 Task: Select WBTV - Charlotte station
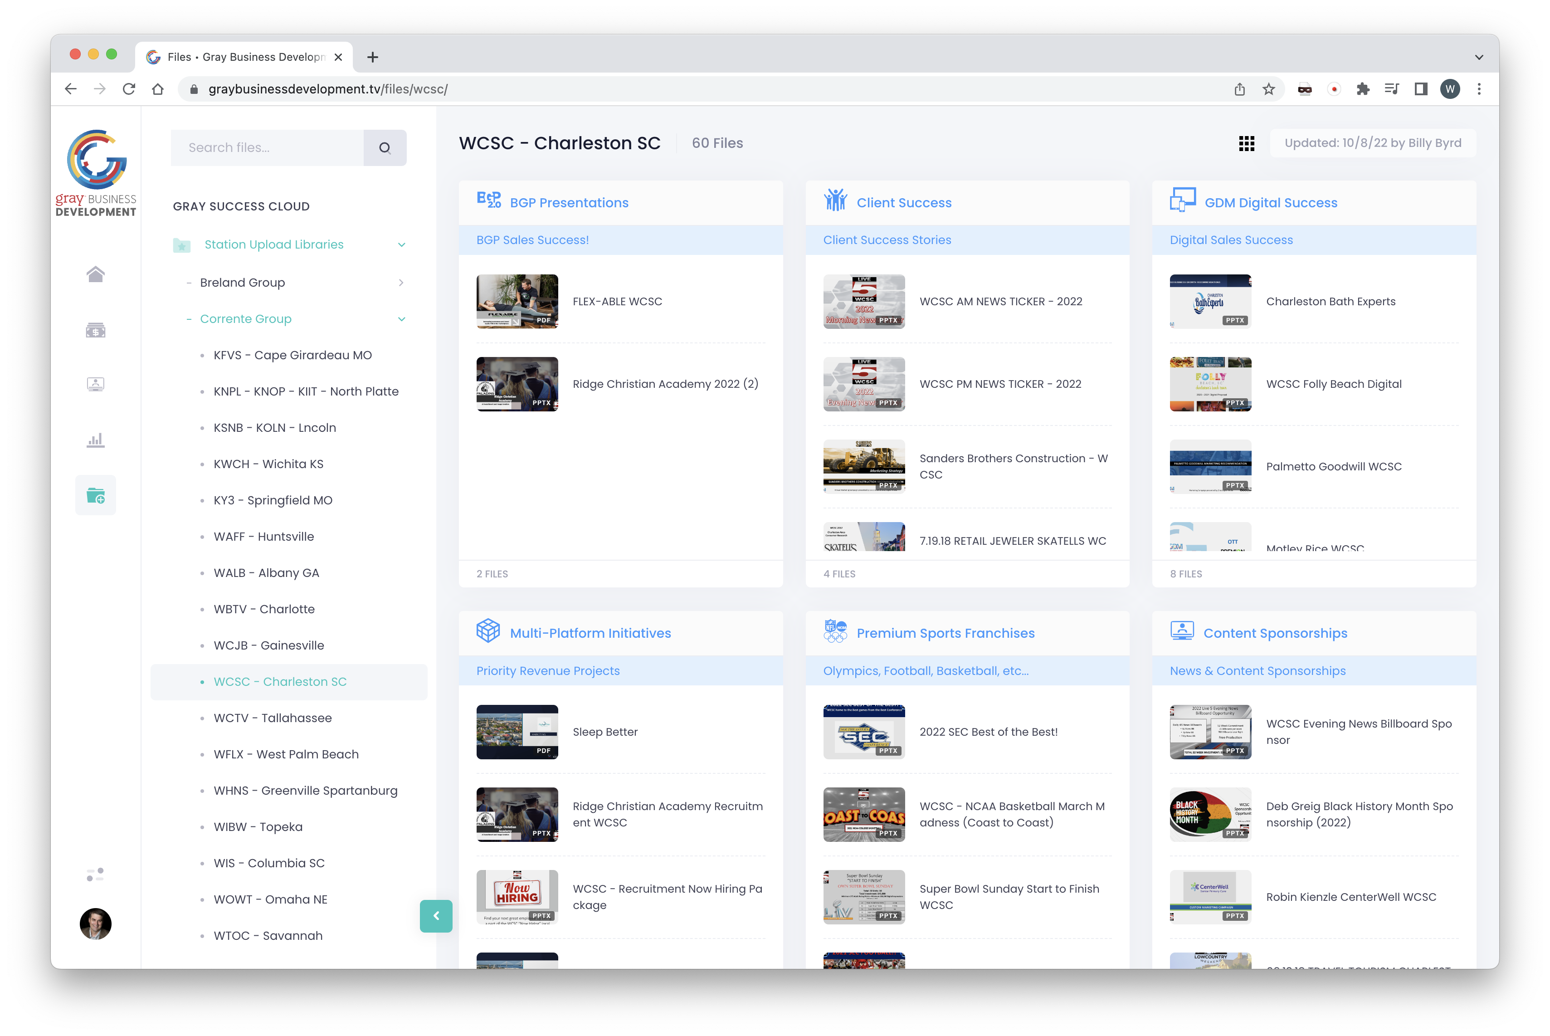[264, 610]
